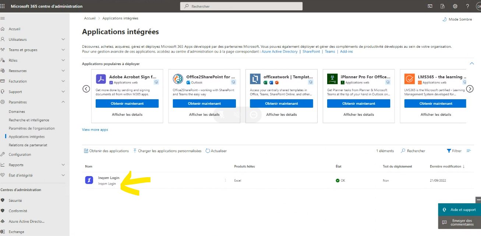Open the Filtrer filter option
481x236 pixels.
[x=454, y=151]
